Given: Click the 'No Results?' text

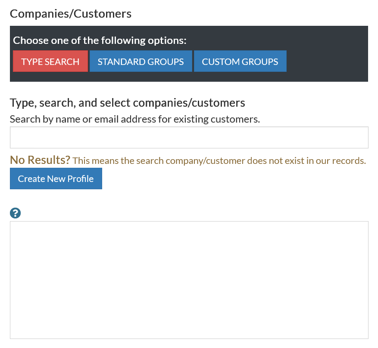Looking at the screenshot, I should 40,160.
